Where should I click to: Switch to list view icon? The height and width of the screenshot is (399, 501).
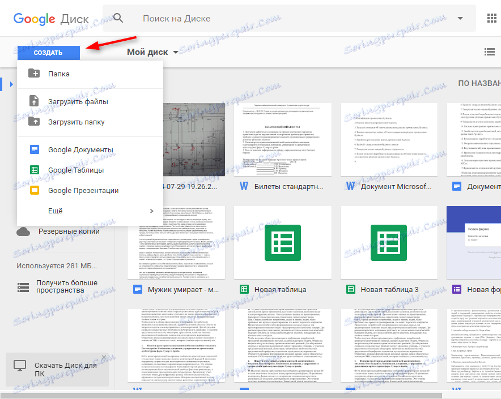point(490,52)
